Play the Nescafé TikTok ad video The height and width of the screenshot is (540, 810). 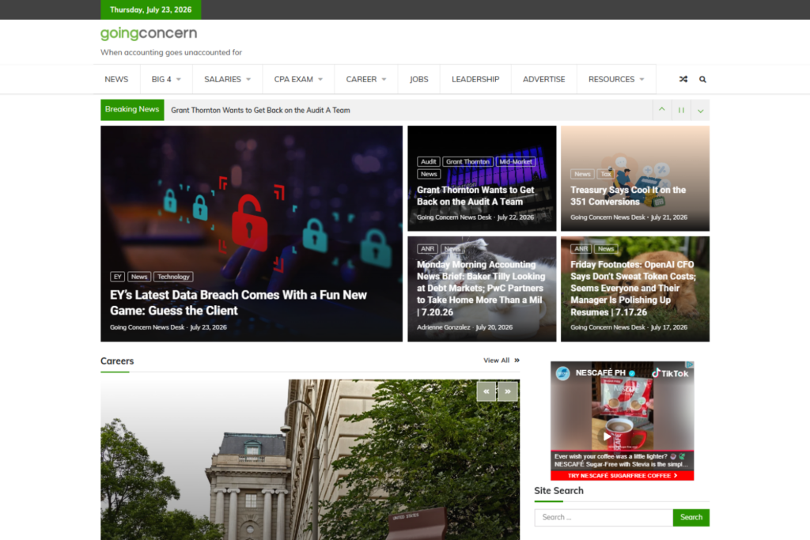[607, 436]
